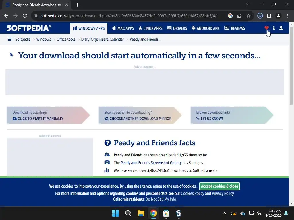Switch to Linux Apps section

(x=150, y=28)
